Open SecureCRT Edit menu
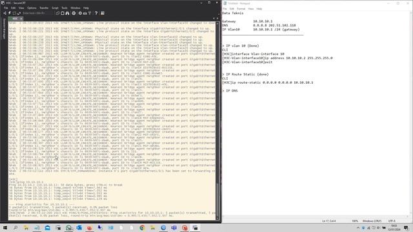Viewport: 413px width, 232px height. [13, 8]
